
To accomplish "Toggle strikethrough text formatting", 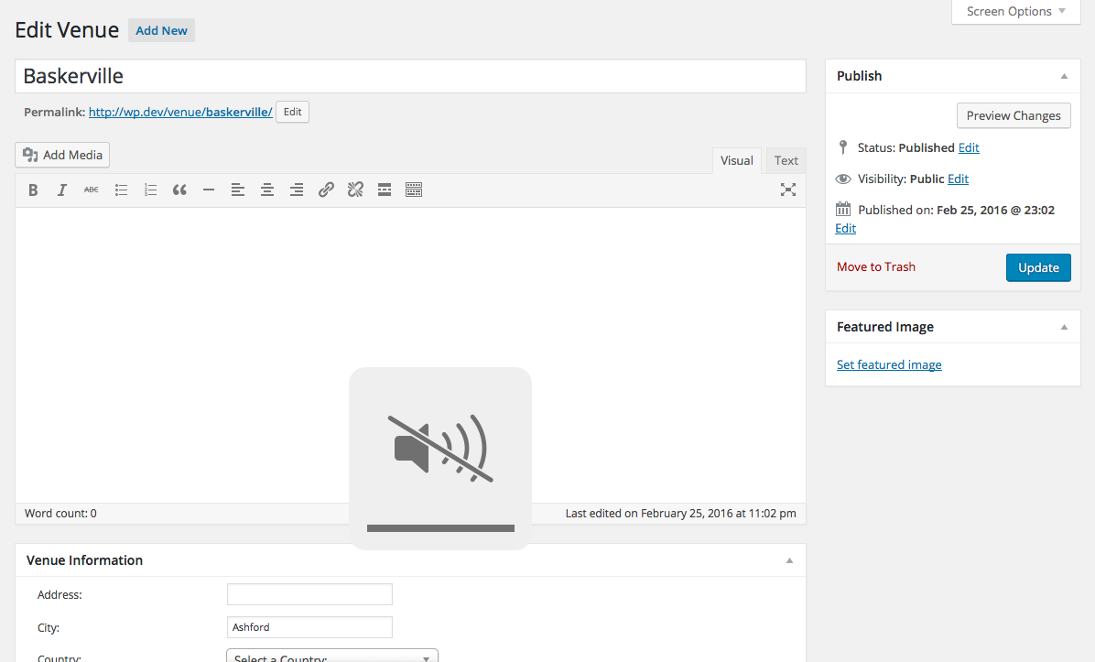I will pos(92,190).
